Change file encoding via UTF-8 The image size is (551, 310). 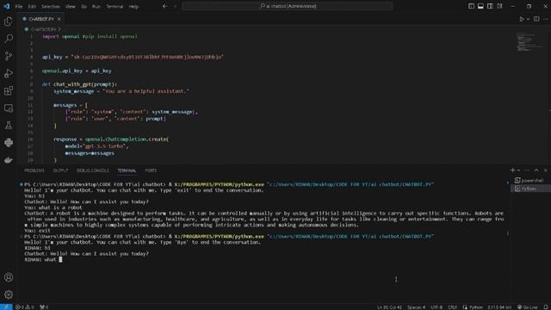(436, 307)
